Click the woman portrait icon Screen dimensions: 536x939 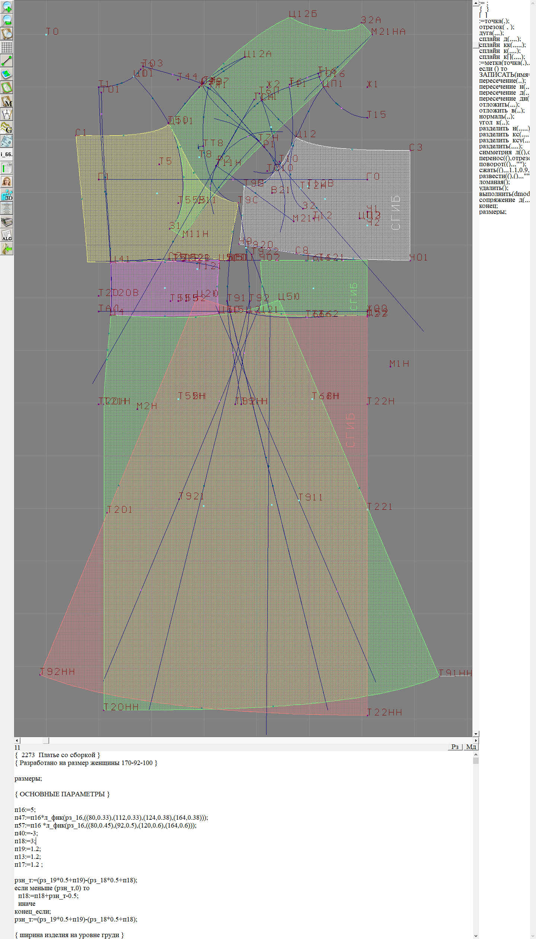coord(7,181)
